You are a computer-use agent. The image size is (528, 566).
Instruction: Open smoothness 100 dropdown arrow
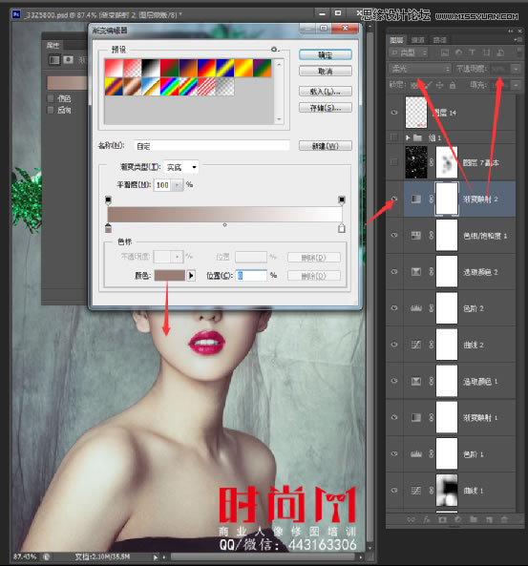point(177,185)
